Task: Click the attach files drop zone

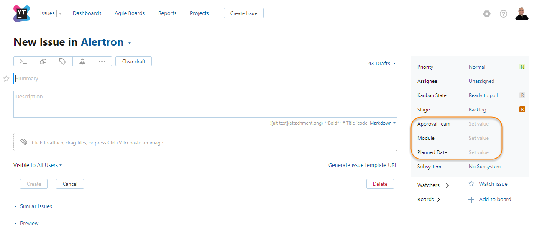Action: [x=205, y=142]
